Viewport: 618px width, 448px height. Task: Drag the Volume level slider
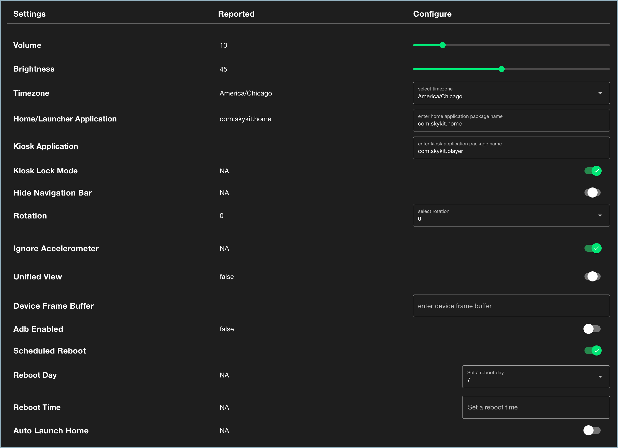tap(441, 46)
